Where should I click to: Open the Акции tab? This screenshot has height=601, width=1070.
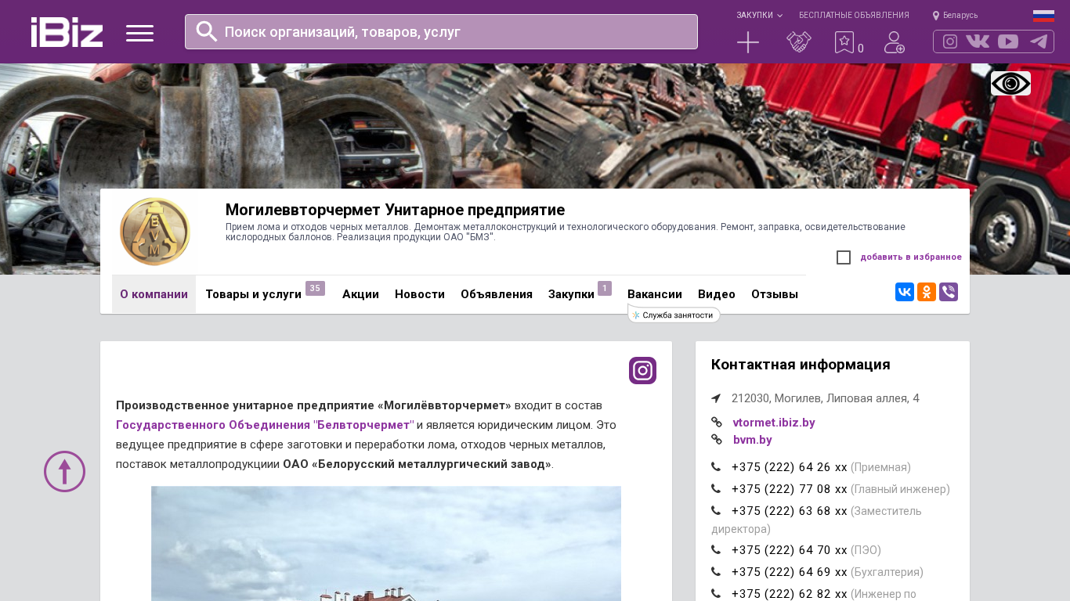360,294
